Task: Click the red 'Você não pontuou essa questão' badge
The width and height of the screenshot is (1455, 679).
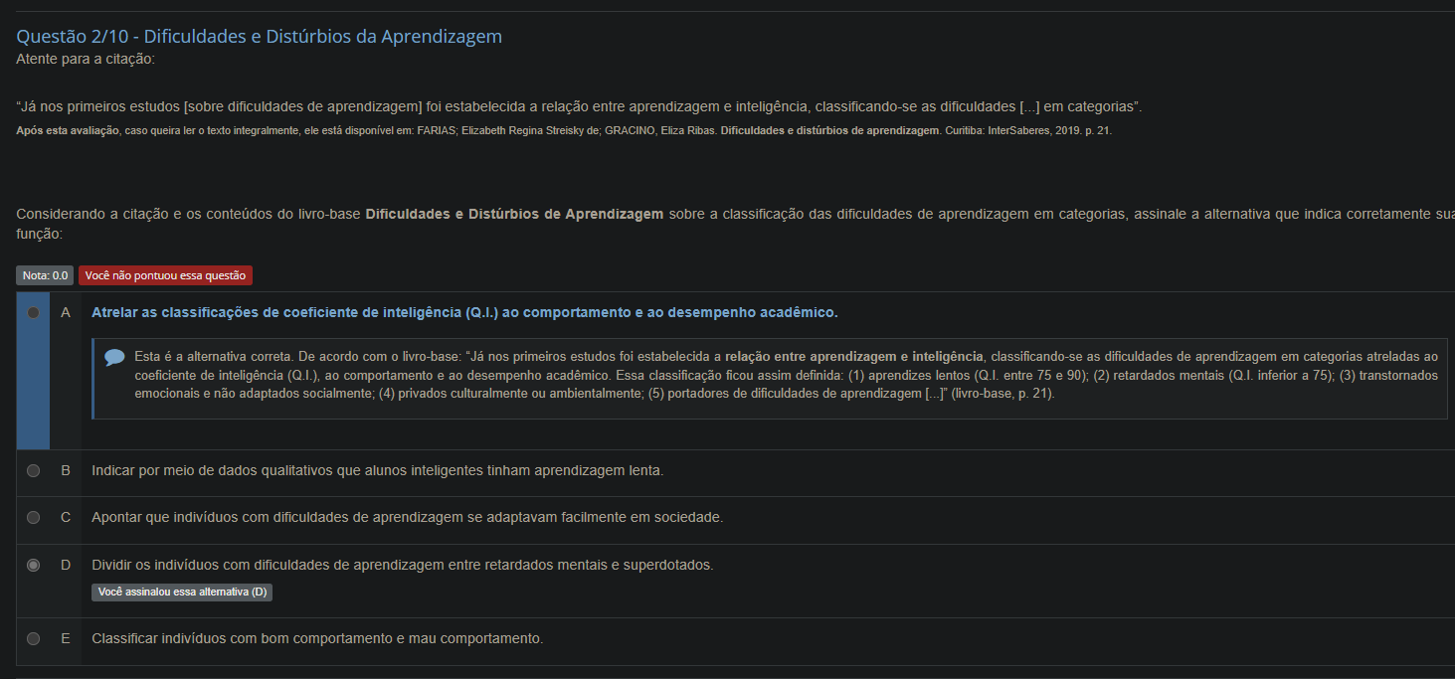Action: tap(165, 275)
